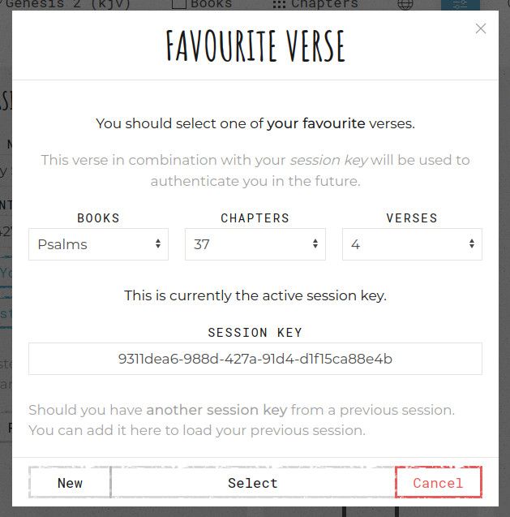Open the Books menu label in top bar
This screenshot has width=510, height=517.
(x=211, y=4)
